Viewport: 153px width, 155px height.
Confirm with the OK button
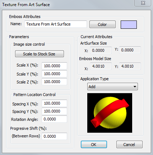click(94, 145)
